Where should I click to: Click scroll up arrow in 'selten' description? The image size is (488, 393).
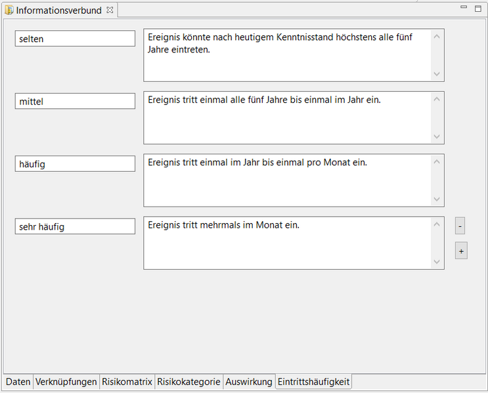coord(437,37)
